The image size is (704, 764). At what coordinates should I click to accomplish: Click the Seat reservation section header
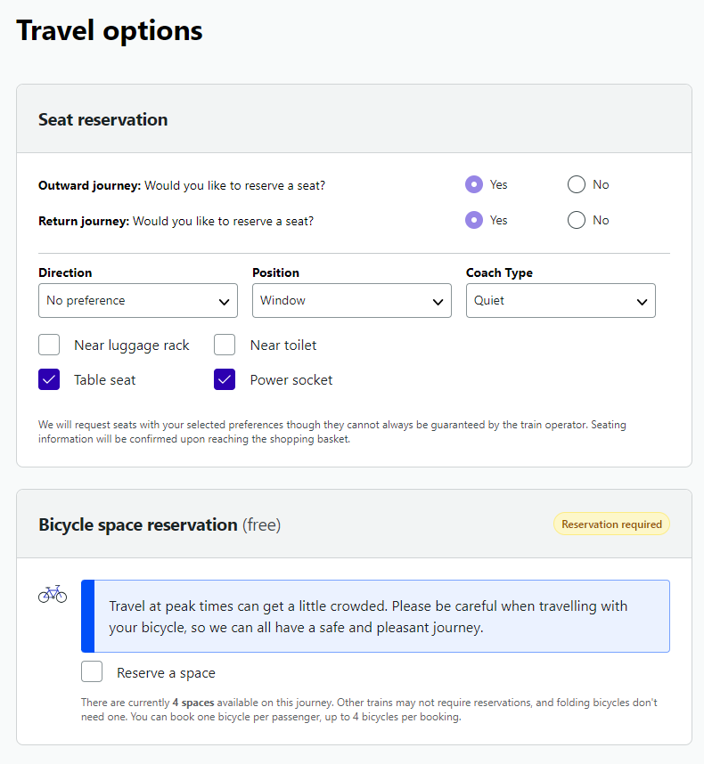[103, 119]
